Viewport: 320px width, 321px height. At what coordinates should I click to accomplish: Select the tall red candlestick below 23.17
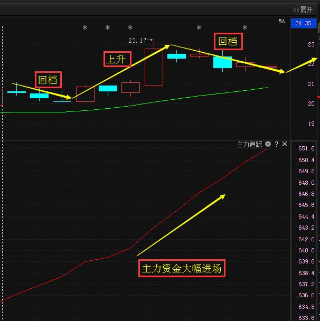(x=154, y=67)
